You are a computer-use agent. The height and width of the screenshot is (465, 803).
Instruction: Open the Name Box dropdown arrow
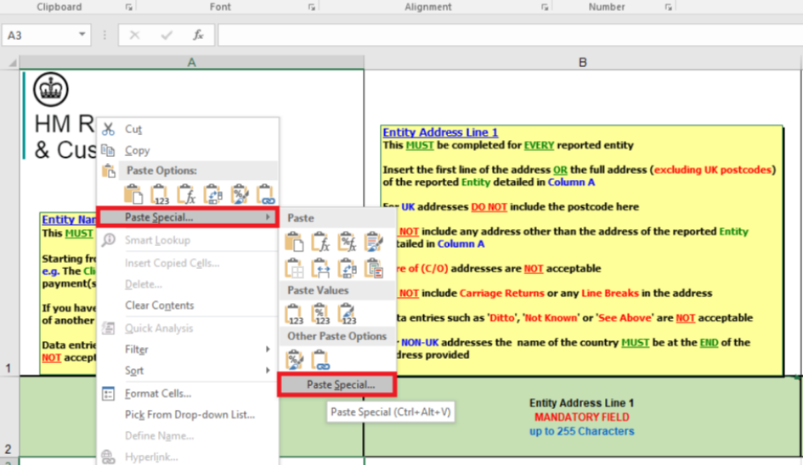(x=82, y=35)
